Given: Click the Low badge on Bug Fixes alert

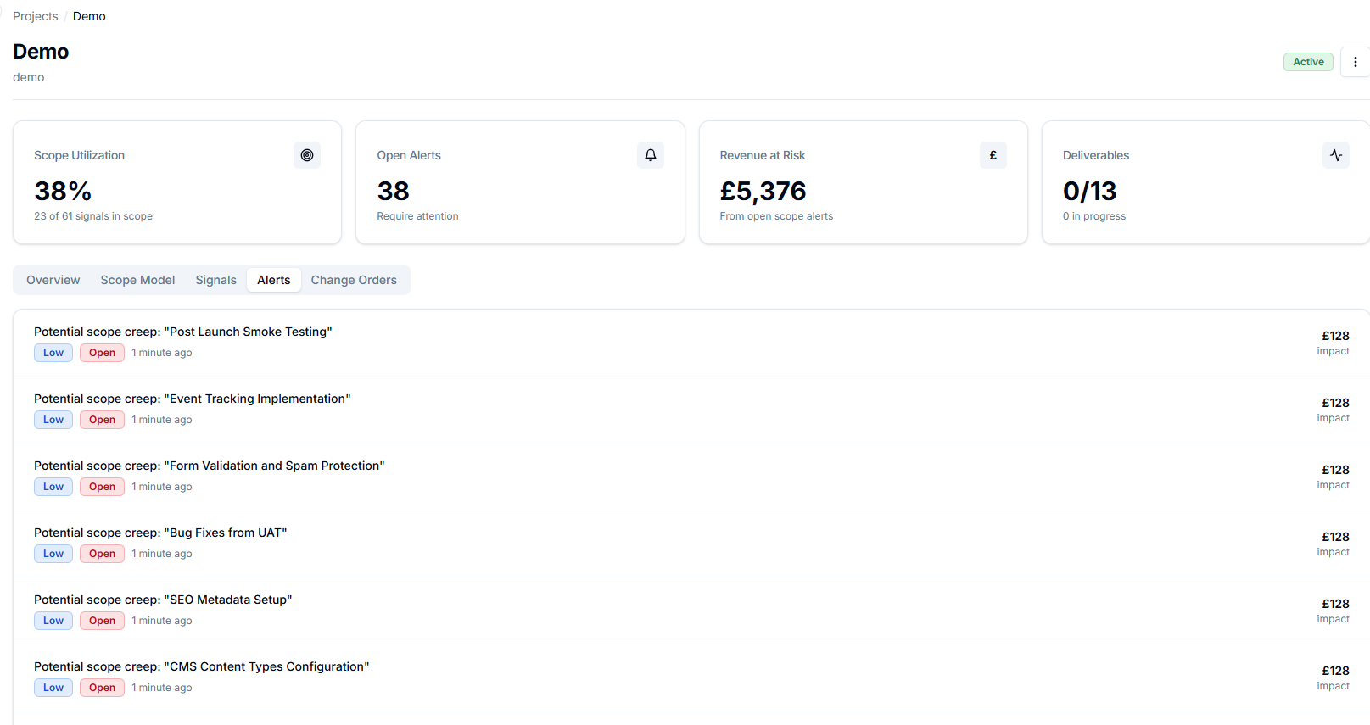Looking at the screenshot, I should [x=53, y=554].
